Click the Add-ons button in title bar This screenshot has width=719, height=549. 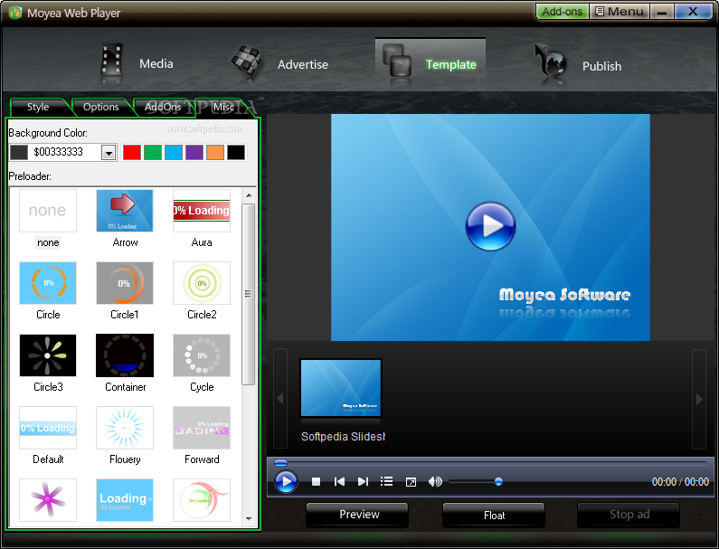click(x=563, y=12)
